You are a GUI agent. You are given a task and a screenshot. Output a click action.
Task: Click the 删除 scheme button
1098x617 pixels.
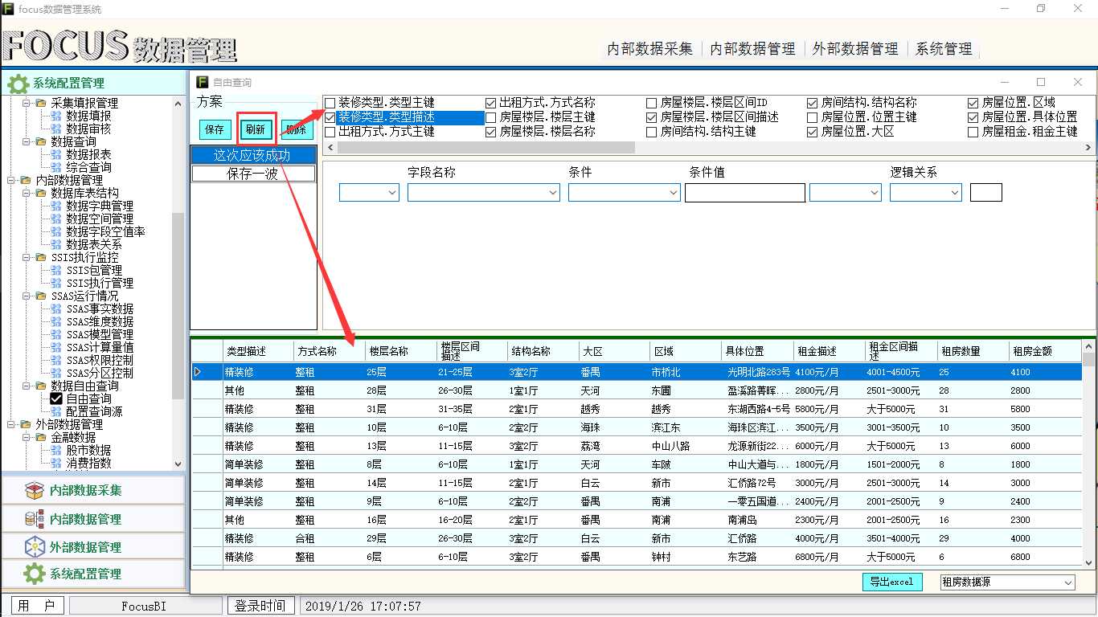click(x=297, y=129)
